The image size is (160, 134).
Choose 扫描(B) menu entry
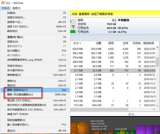pyautogui.click(x=35, y=13)
